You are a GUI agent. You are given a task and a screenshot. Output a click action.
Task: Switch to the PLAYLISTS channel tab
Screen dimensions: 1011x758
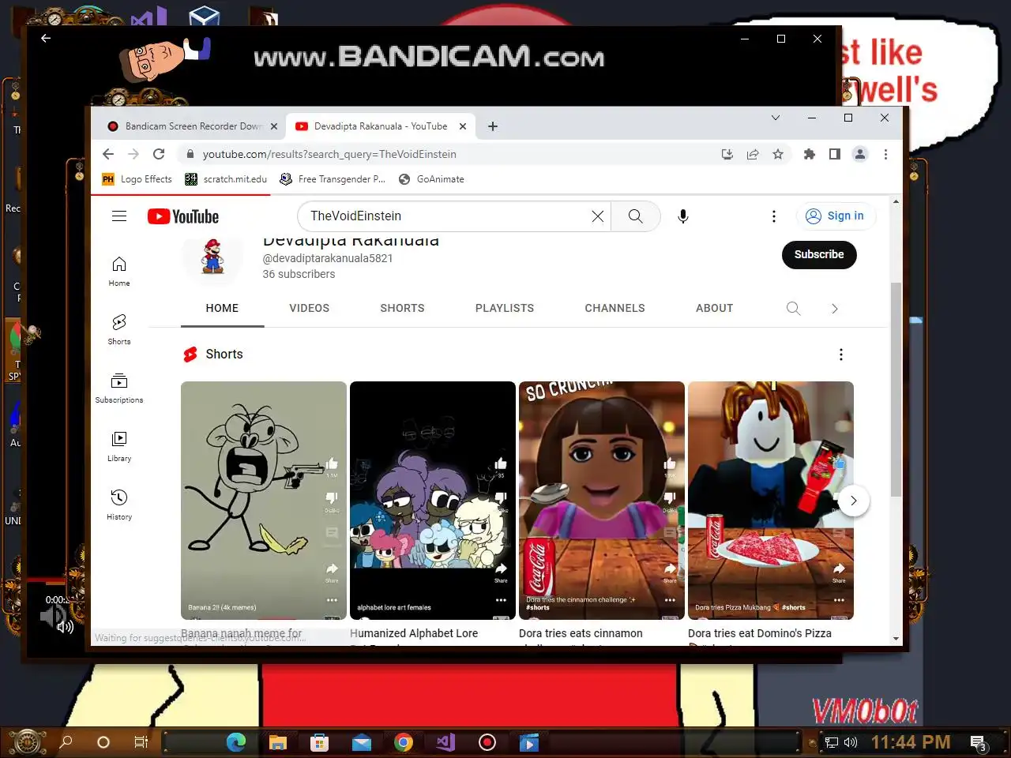click(505, 308)
